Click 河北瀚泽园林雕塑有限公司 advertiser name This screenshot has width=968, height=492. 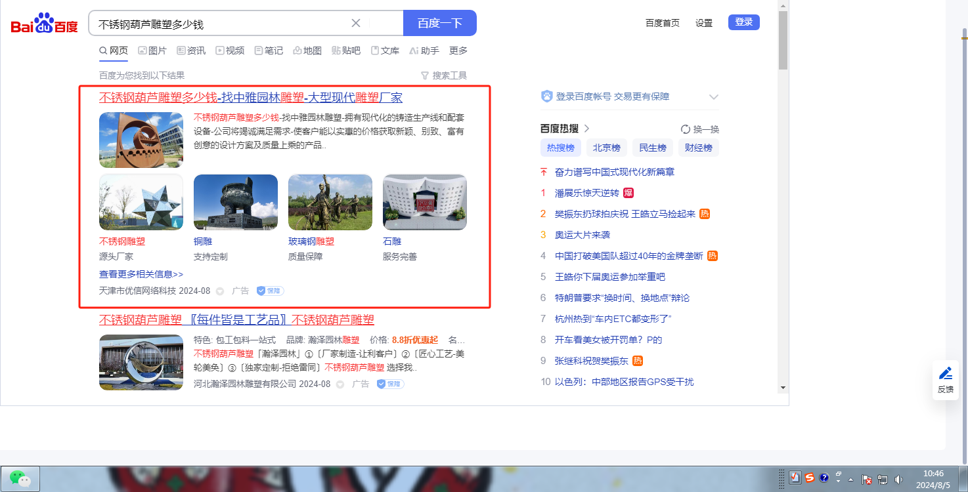[x=245, y=384]
